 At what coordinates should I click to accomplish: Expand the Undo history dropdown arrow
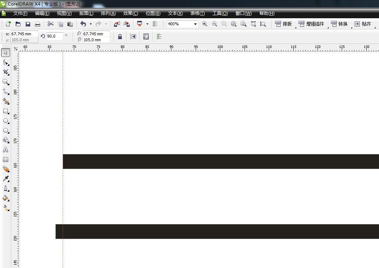(91, 24)
